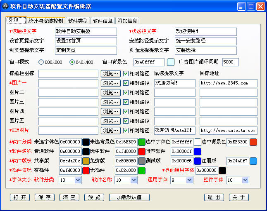This screenshot has height=211, width=267.
Task: Click the 设首页提示文字 input field
Action: pyautogui.click(x=86, y=41)
